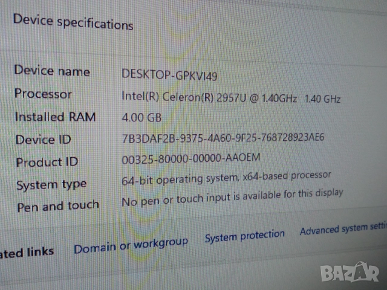
Task: Click the related links label
Action: point(27,253)
